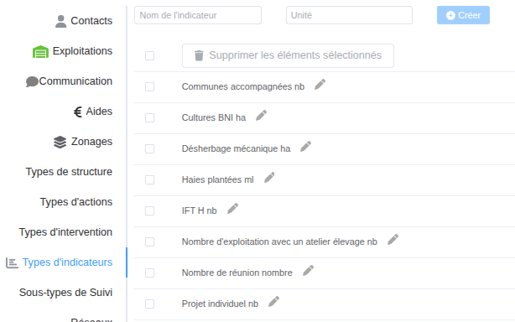The height and width of the screenshot is (322, 515).
Task: Click the euro icon beside Aides
Action: (78, 112)
